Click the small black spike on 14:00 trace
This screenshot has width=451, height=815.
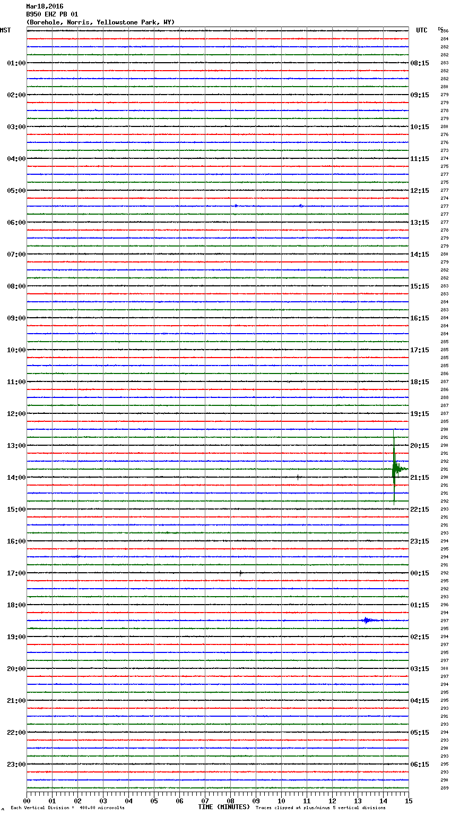298,477
